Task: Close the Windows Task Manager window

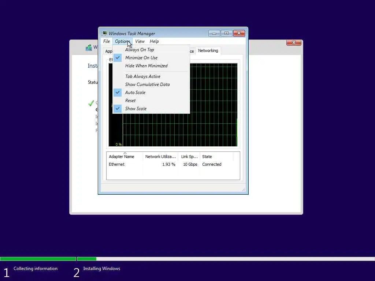Action: [239, 33]
